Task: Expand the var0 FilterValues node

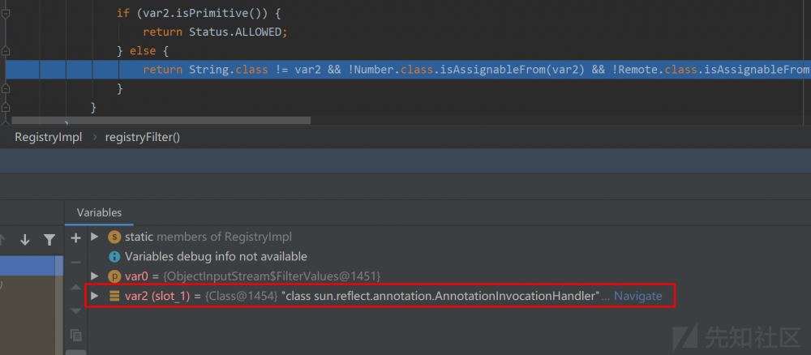Action: coord(94,276)
